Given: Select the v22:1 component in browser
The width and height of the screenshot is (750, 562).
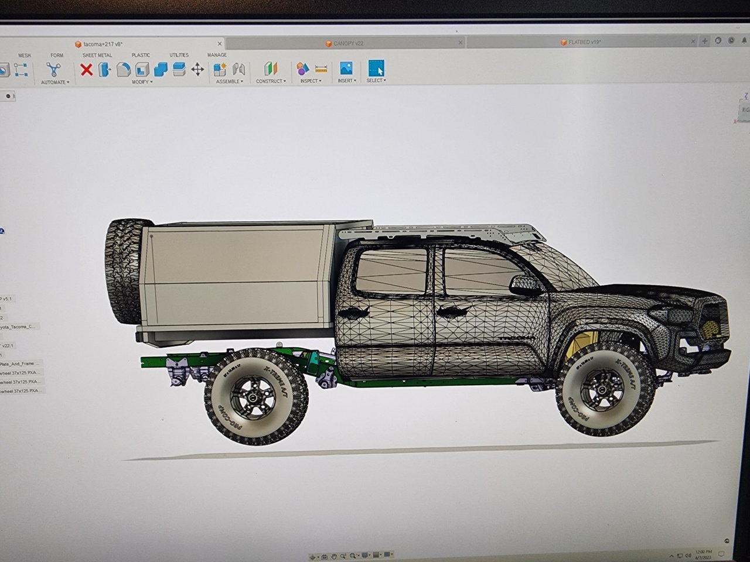Looking at the screenshot, I should coord(8,345).
